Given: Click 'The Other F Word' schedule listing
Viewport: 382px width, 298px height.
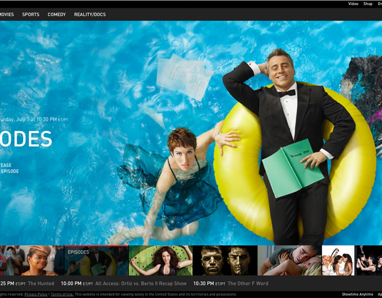Looking at the screenshot, I should point(248,284).
